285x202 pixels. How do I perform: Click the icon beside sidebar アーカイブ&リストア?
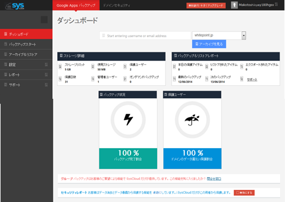(6, 54)
